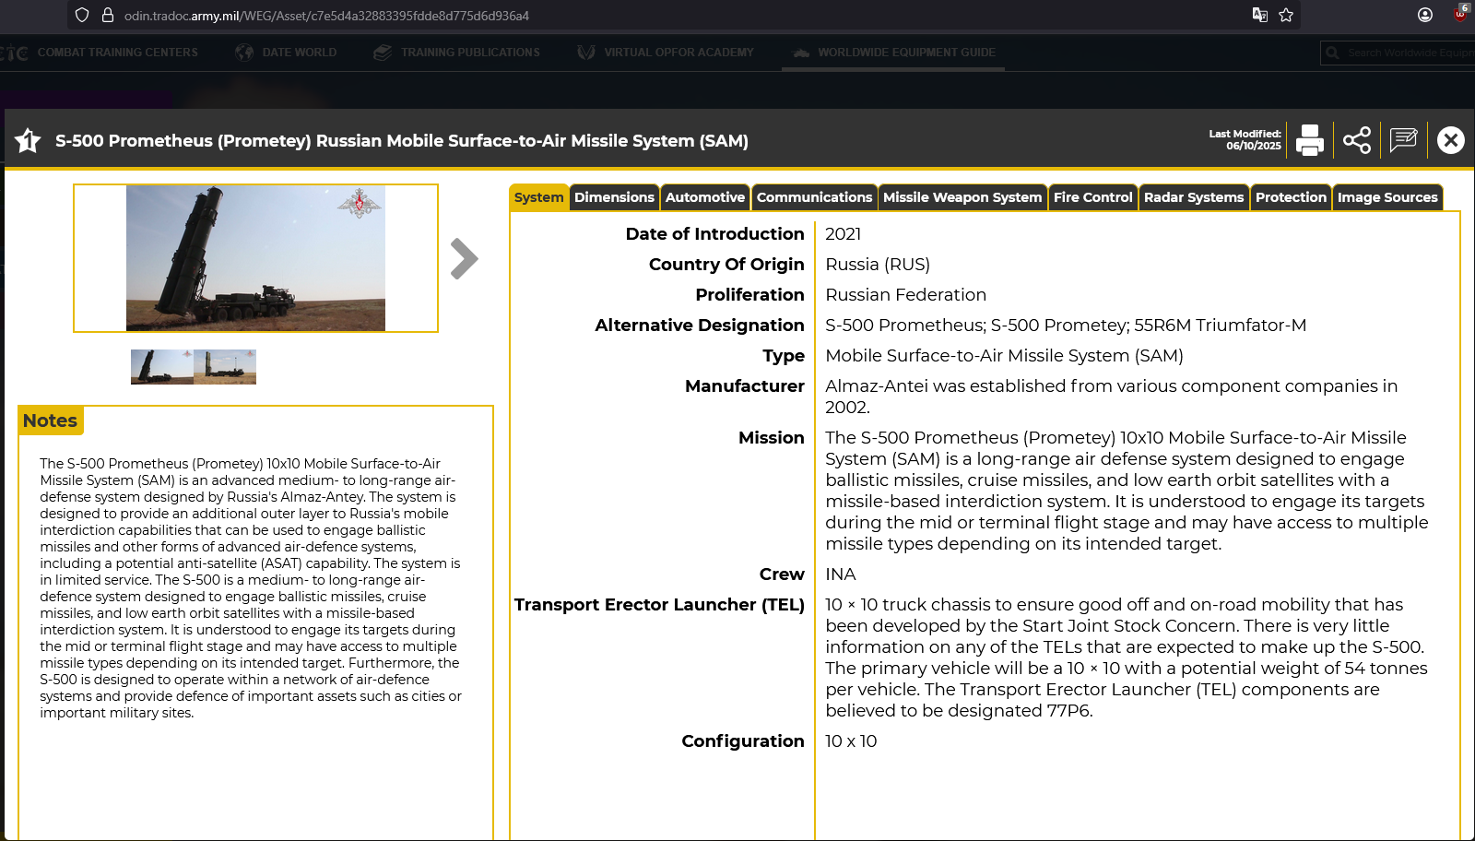Click the favorite star icon beside S-500 title

pyautogui.click(x=28, y=140)
